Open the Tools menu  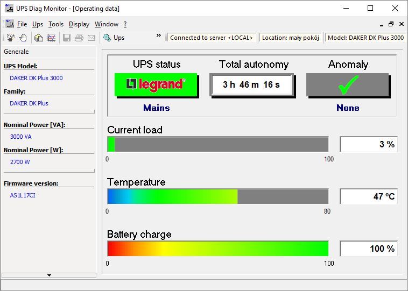(56, 24)
